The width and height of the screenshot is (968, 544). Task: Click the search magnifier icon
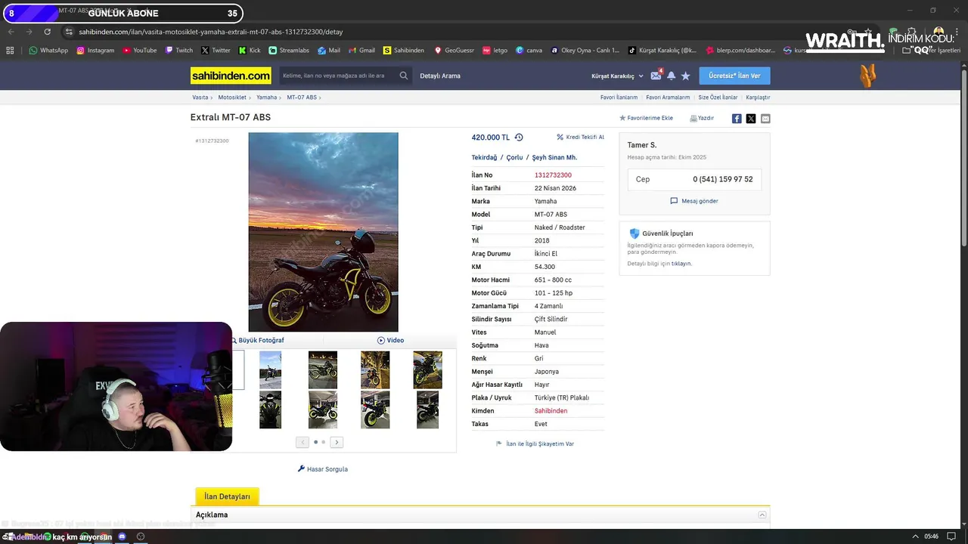(404, 76)
